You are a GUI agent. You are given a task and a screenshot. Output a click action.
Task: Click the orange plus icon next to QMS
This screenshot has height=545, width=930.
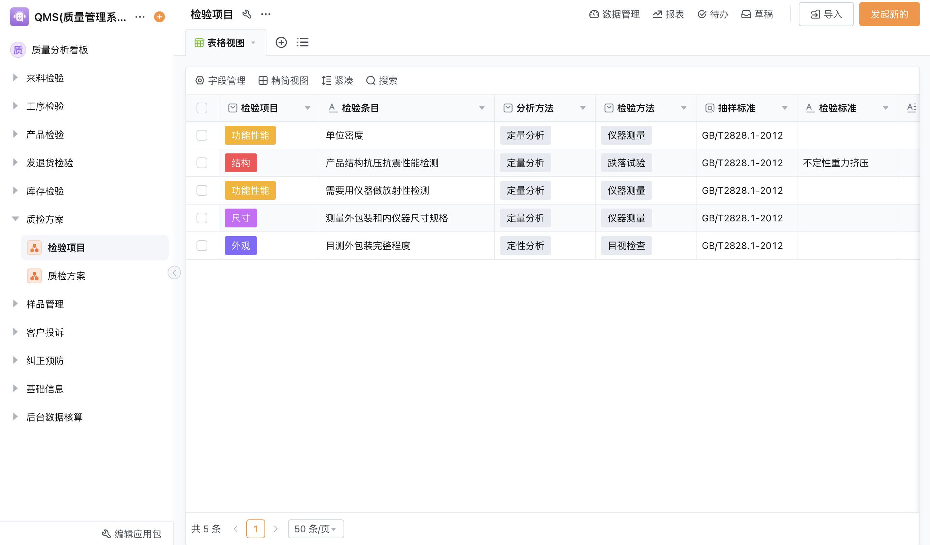[x=159, y=17]
